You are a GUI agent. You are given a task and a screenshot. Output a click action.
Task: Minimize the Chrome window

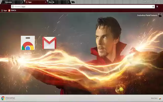(x=153, y=1)
